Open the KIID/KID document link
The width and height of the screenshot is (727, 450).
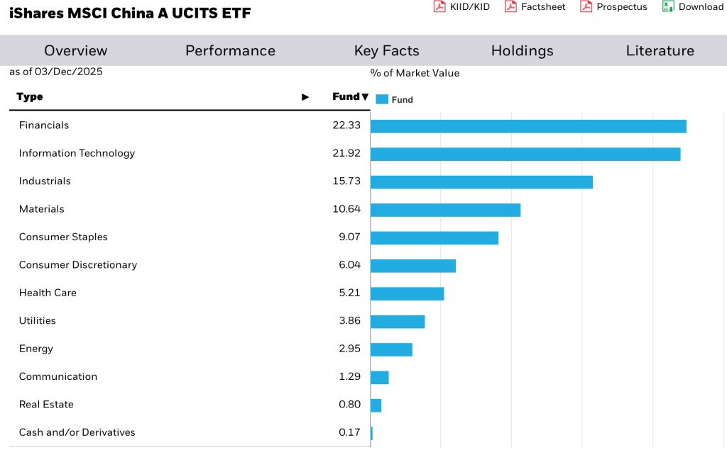click(x=470, y=7)
